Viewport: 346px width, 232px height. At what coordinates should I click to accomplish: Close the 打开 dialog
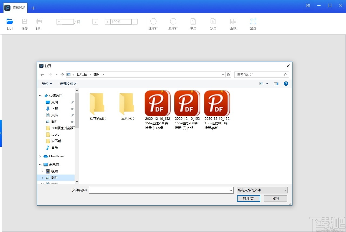(288, 66)
